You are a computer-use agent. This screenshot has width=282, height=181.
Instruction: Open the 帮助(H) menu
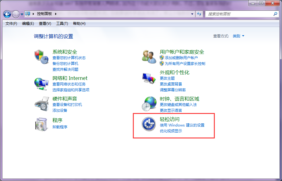click(79, 24)
